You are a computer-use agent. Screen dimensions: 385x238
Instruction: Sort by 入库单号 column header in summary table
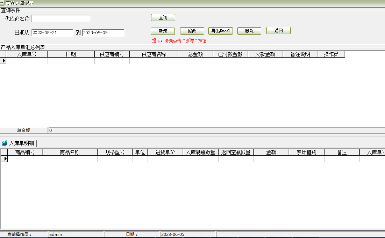click(x=27, y=54)
